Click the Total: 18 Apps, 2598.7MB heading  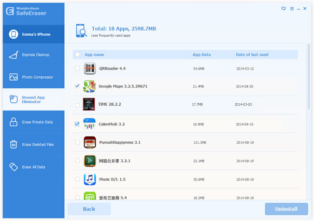[124, 28]
